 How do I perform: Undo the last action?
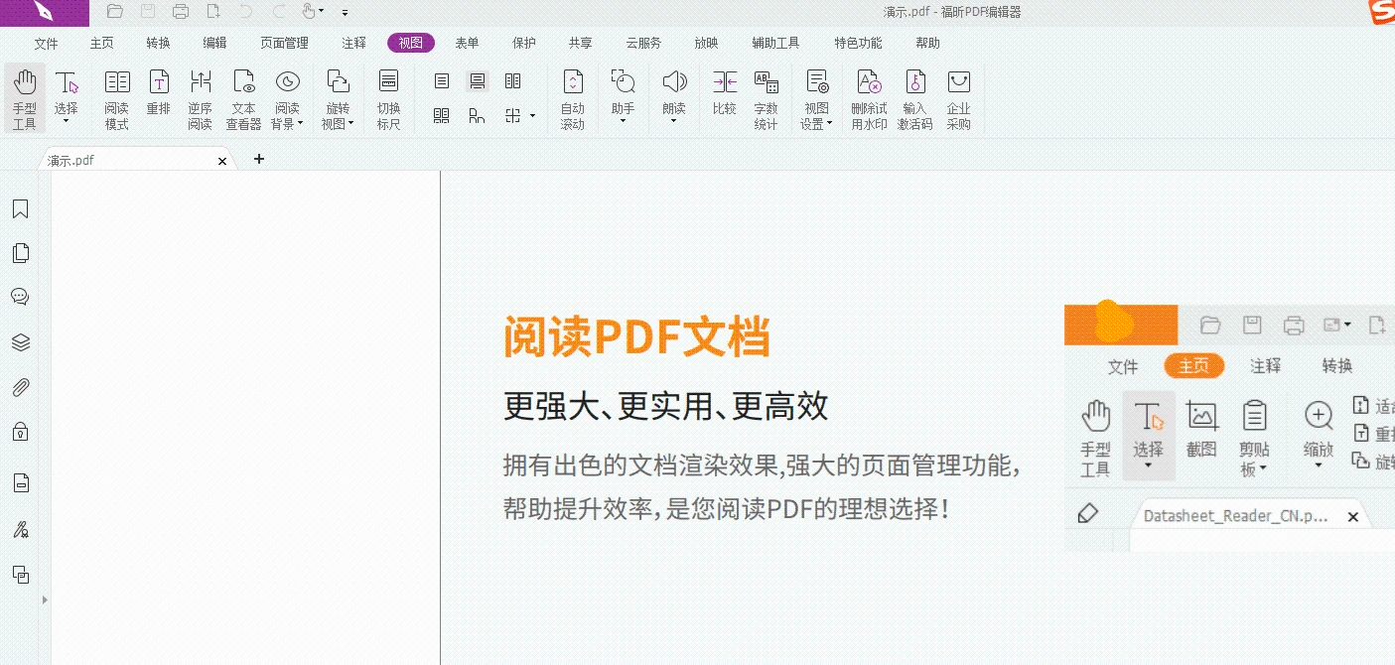click(246, 12)
